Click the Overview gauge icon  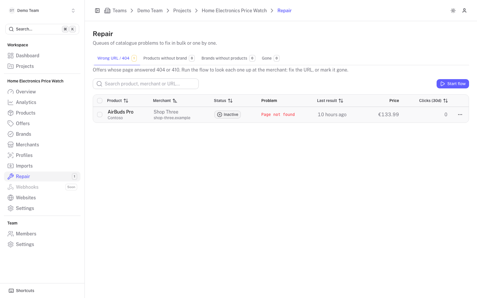click(11, 92)
